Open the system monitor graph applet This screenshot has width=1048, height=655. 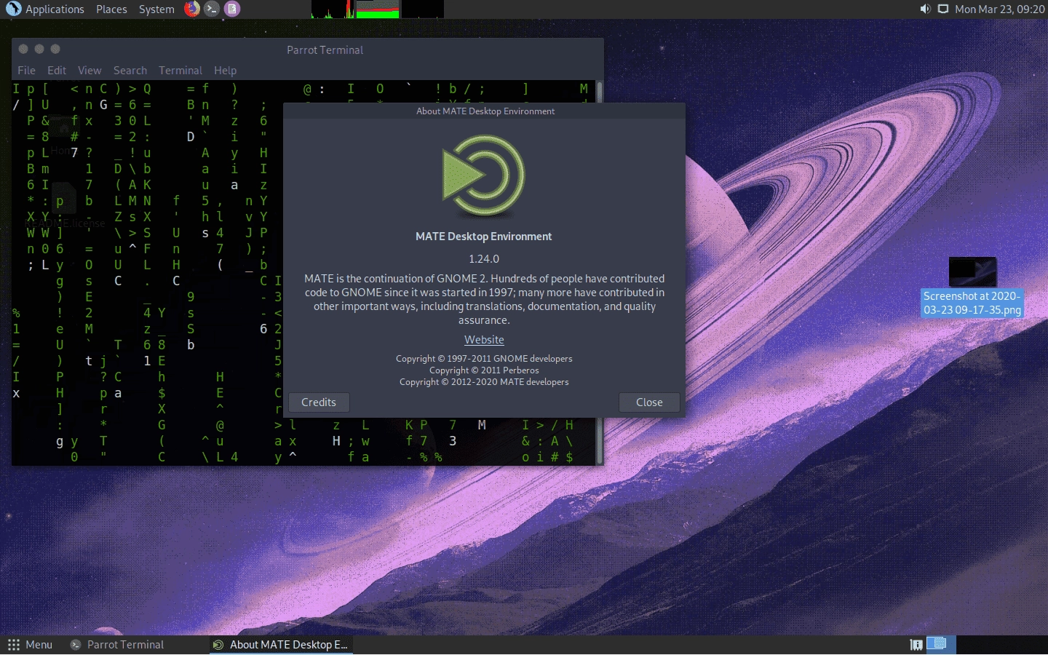pos(378,9)
